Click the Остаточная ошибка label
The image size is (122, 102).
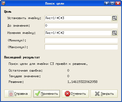coord(26,71)
